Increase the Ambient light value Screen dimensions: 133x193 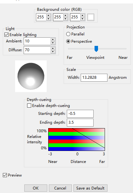(53, 40)
